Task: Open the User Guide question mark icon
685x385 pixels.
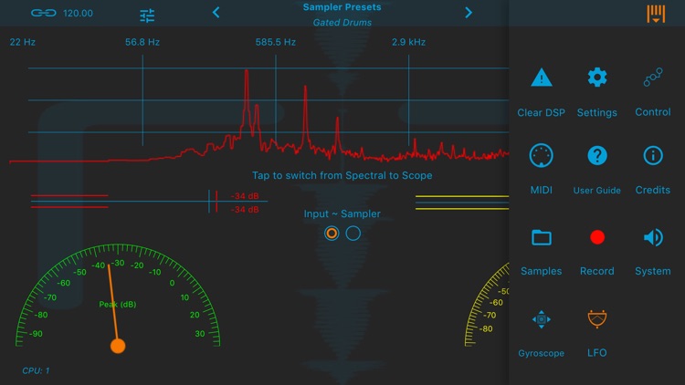Action: tap(597, 155)
